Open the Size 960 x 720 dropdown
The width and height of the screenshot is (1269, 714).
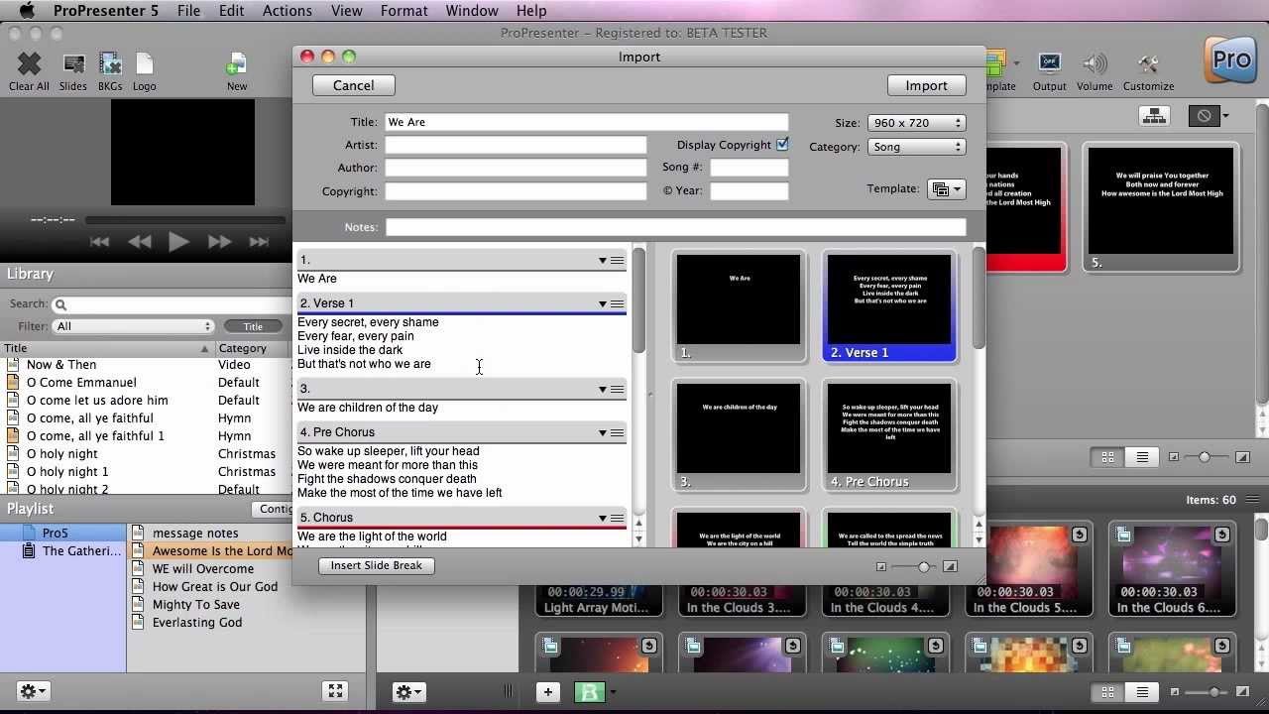coord(916,123)
